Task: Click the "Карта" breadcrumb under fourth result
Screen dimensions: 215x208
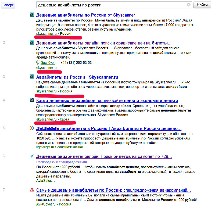Action: point(64,119)
